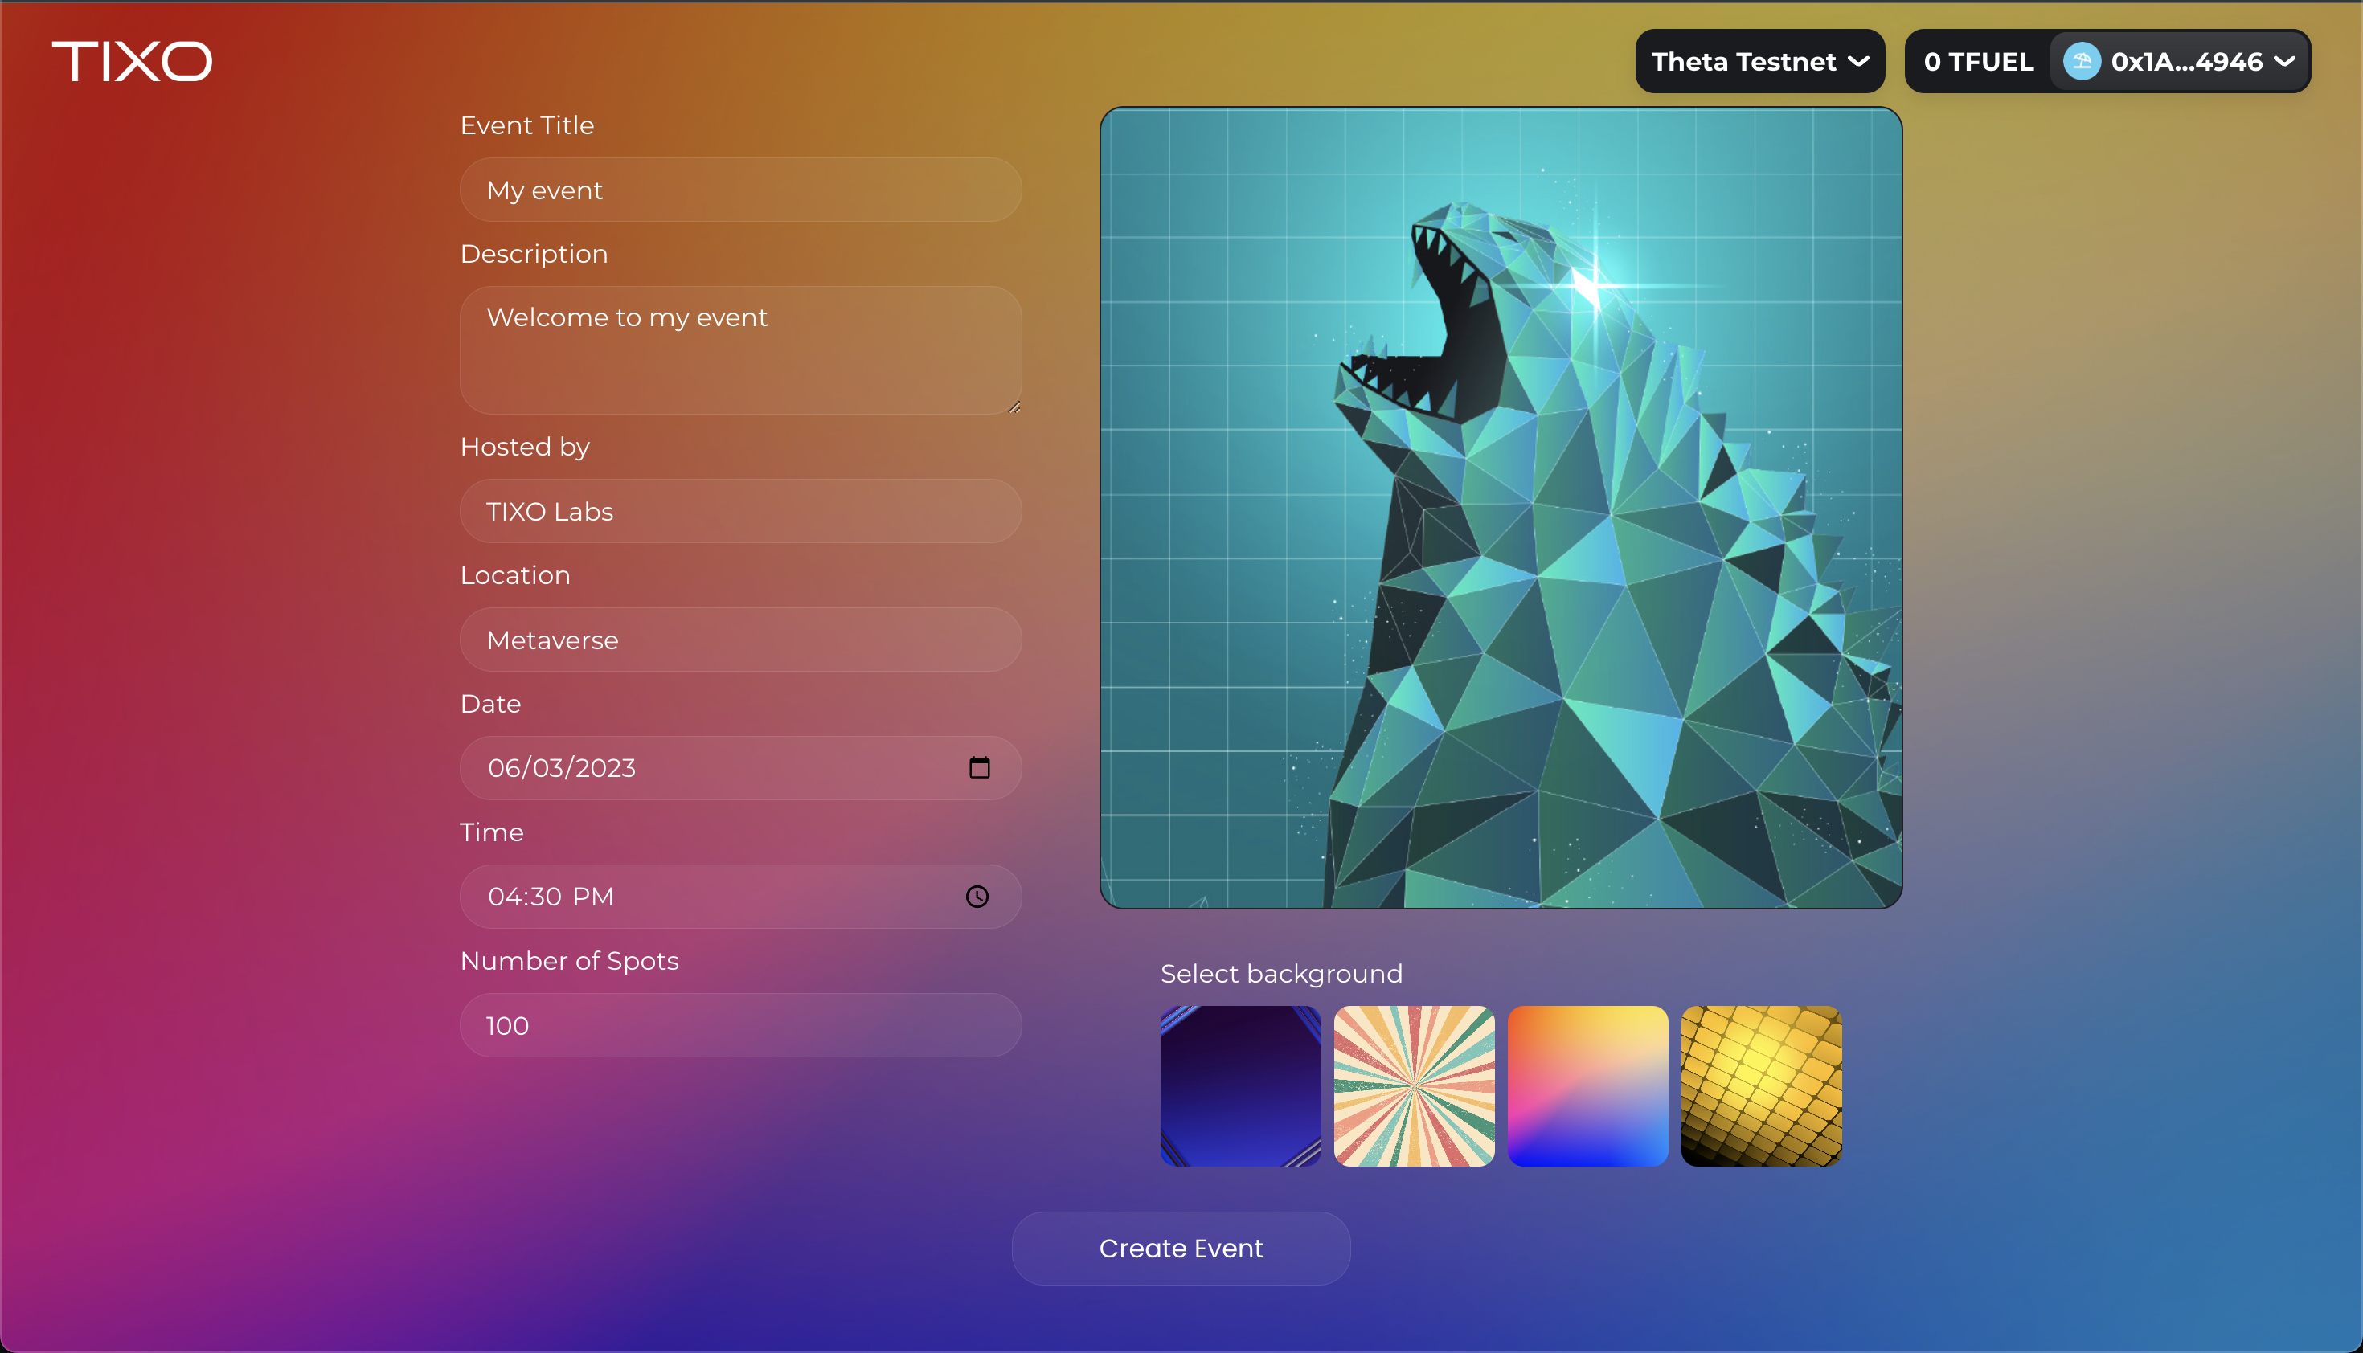The width and height of the screenshot is (2363, 1353).
Task: Focus the Description text area
Action: click(740, 349)
